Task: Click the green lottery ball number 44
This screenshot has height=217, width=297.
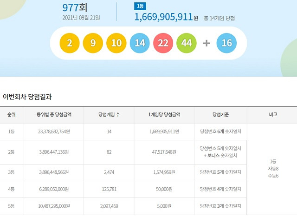Action: [x=187, y=43]
